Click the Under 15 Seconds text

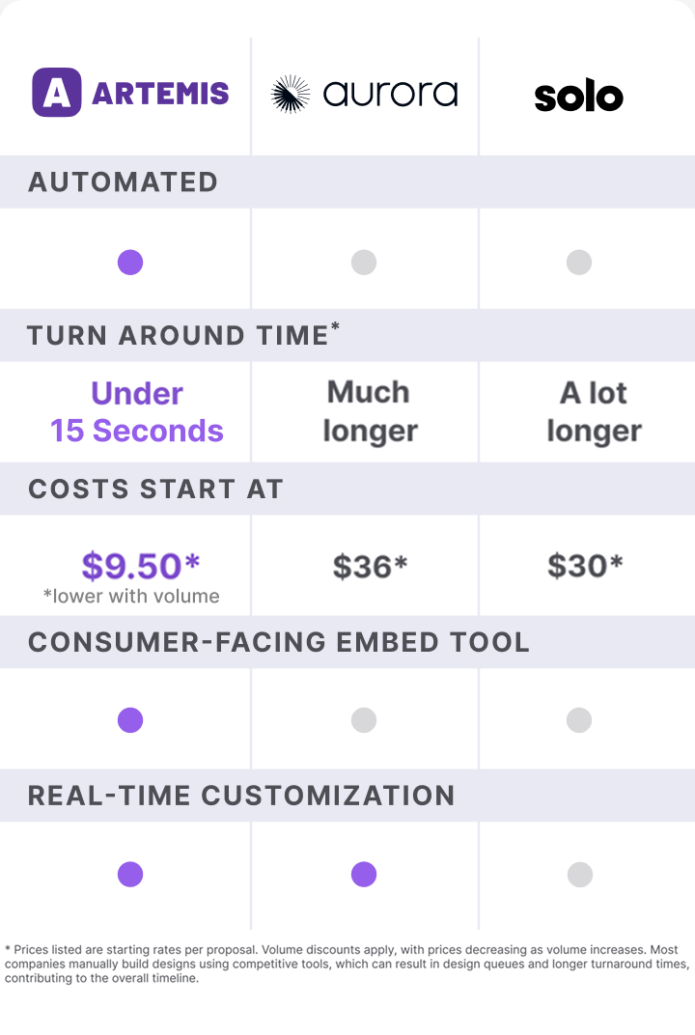137,412
